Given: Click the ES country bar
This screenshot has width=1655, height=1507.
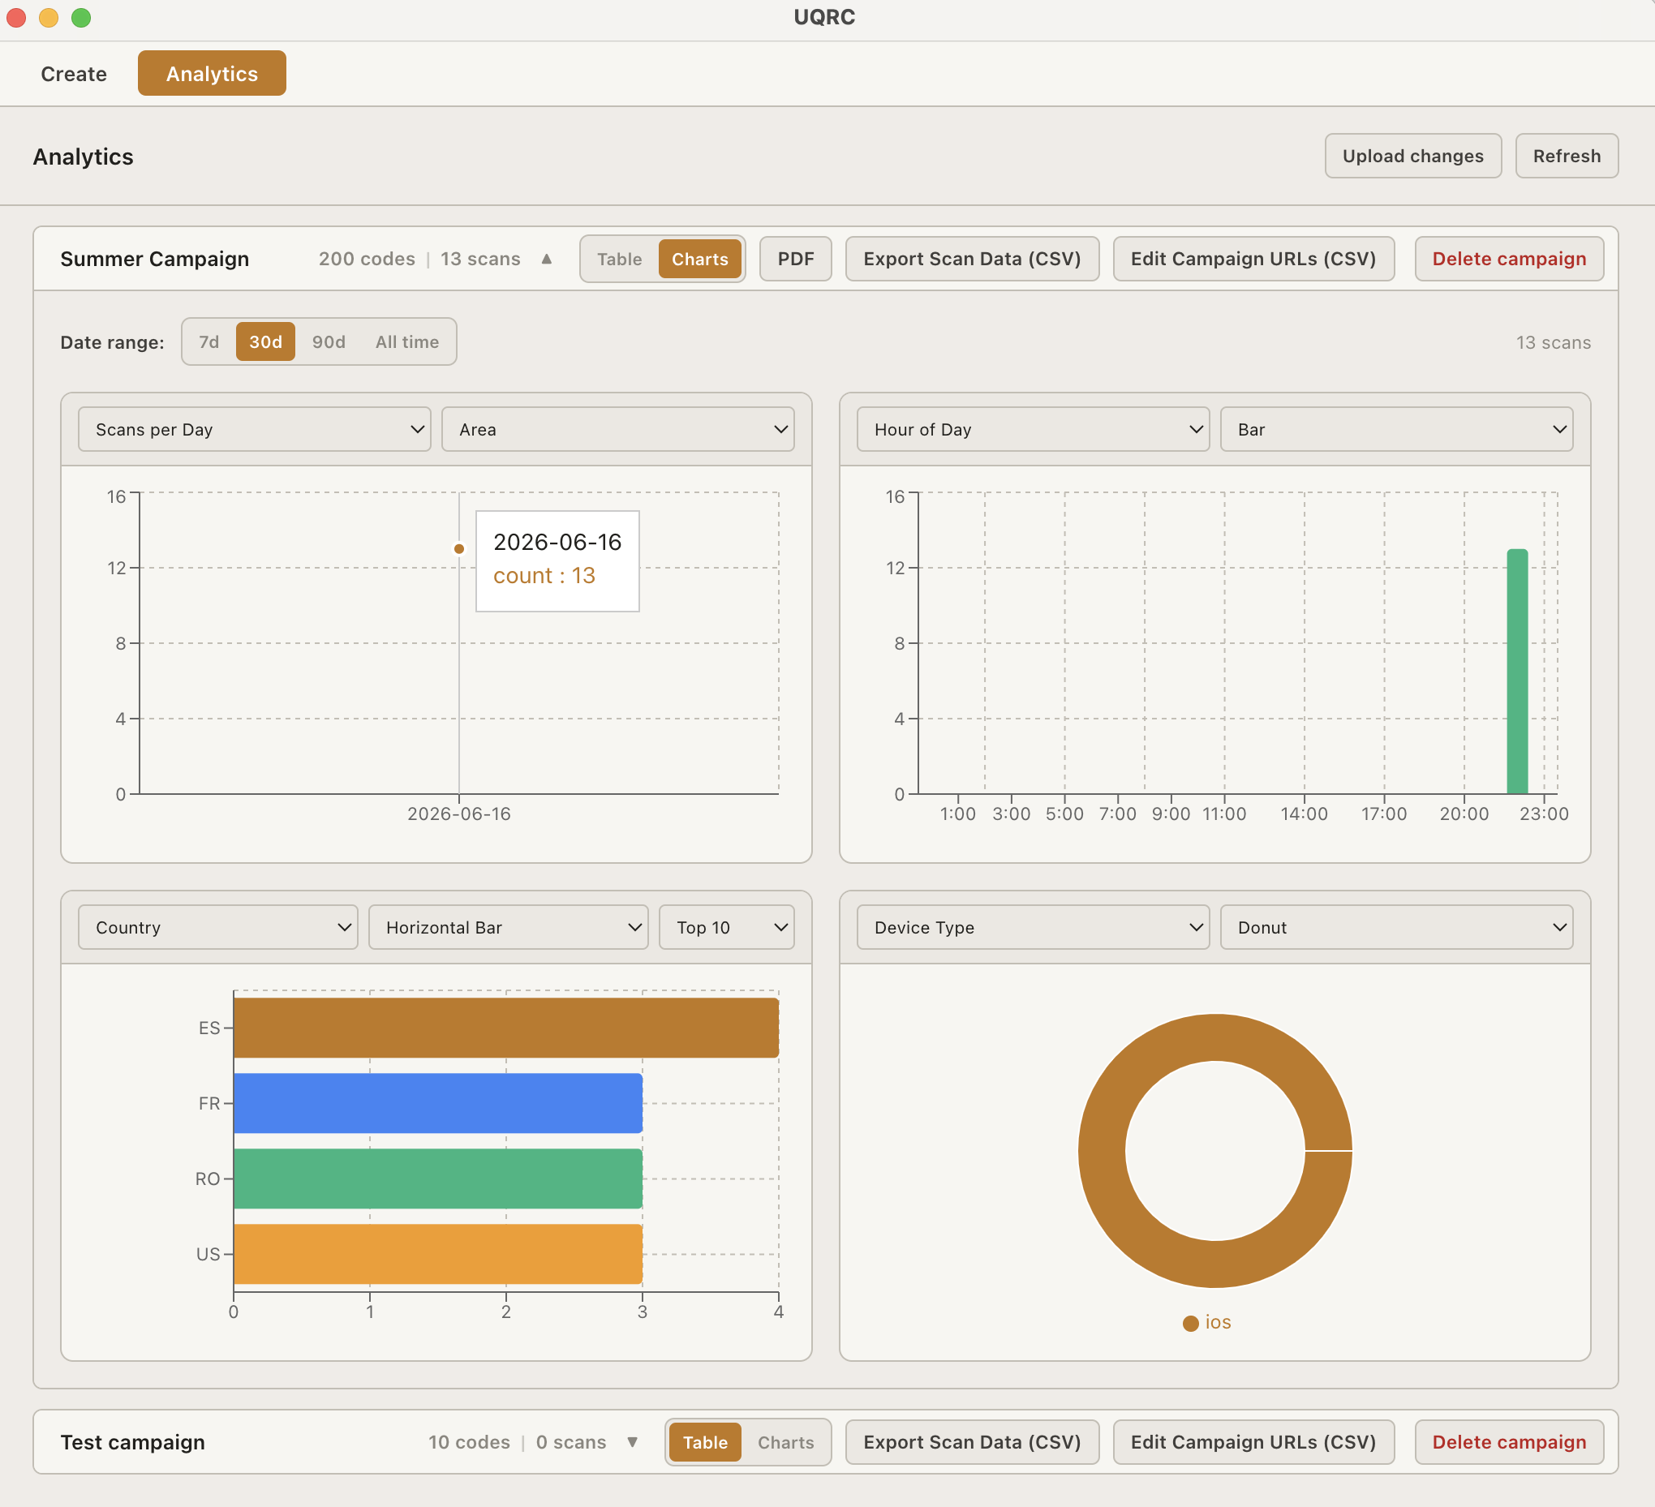Looking at the screenshot, I should 505,1028.
